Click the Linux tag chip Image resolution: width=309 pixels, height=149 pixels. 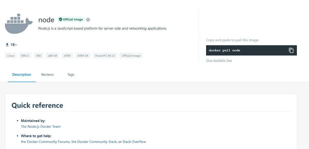tap(11, 56)
